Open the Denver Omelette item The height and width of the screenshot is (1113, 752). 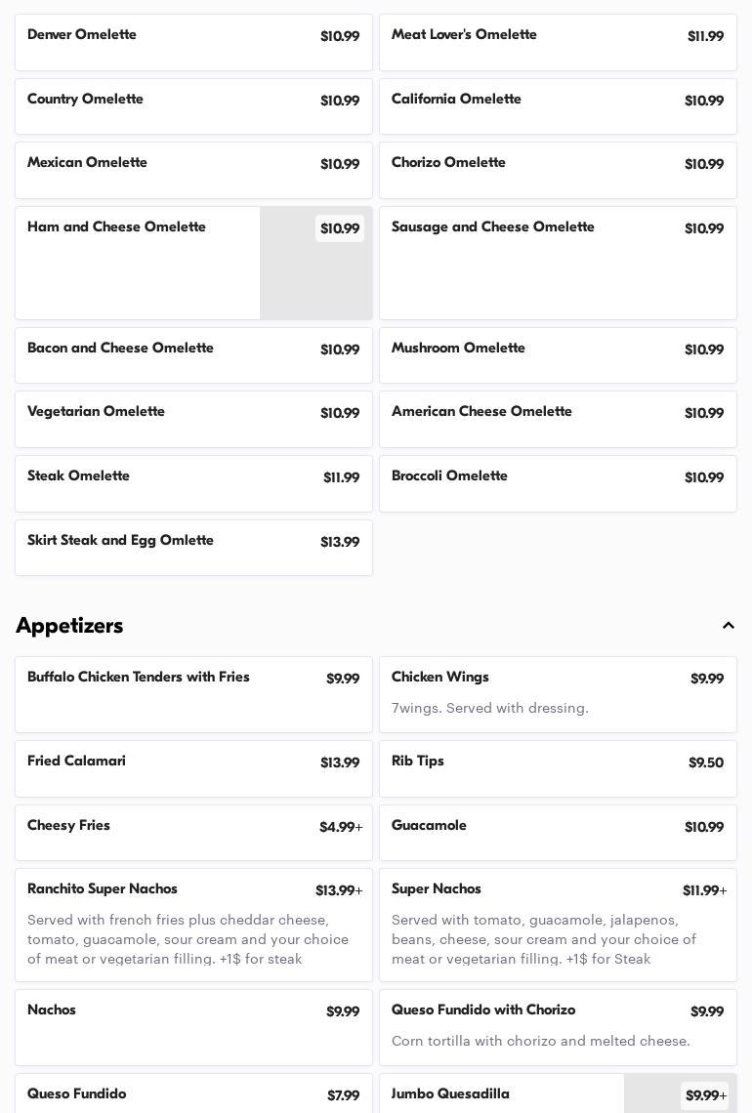coord(193,42)
